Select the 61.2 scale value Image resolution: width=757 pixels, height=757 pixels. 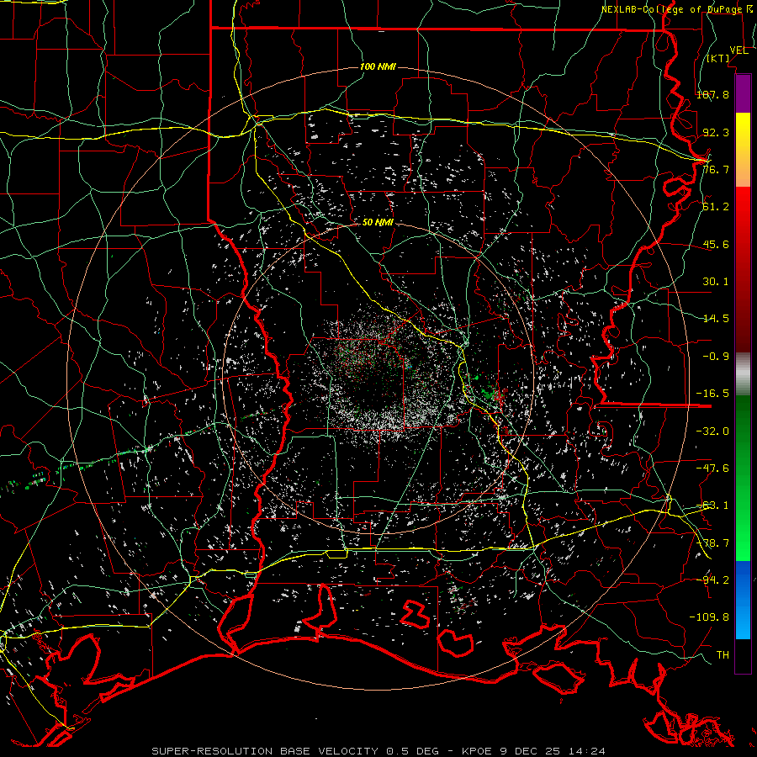point(716,207)
